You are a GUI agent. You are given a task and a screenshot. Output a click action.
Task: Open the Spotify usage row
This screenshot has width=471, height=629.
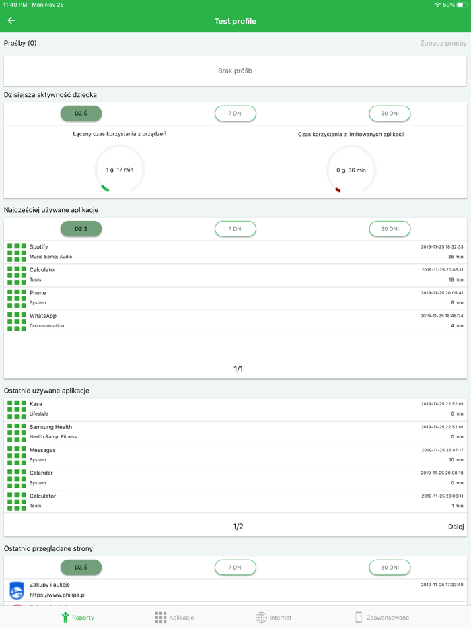(235, 252)
